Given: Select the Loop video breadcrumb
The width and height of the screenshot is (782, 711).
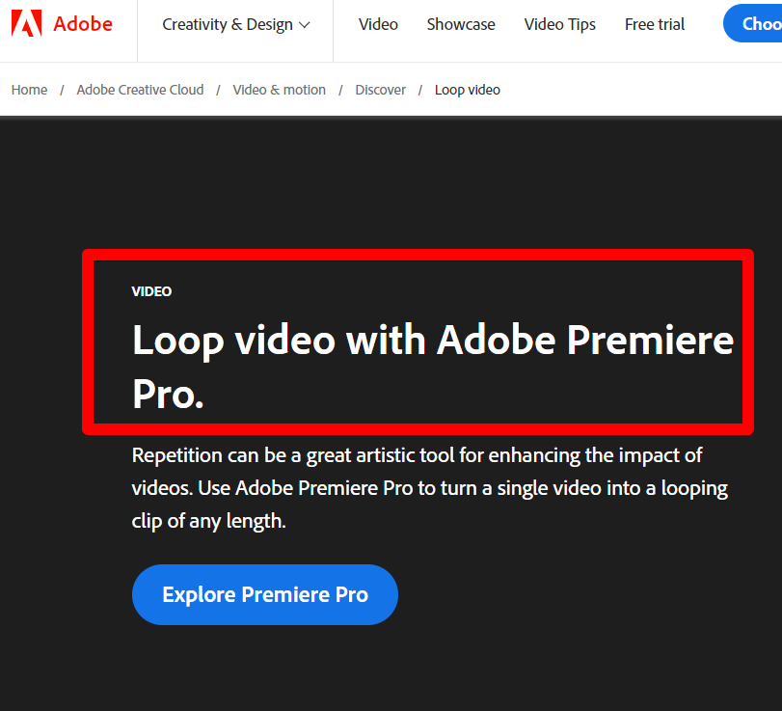Looking at the screenshot, I should (x=468, y=90).
